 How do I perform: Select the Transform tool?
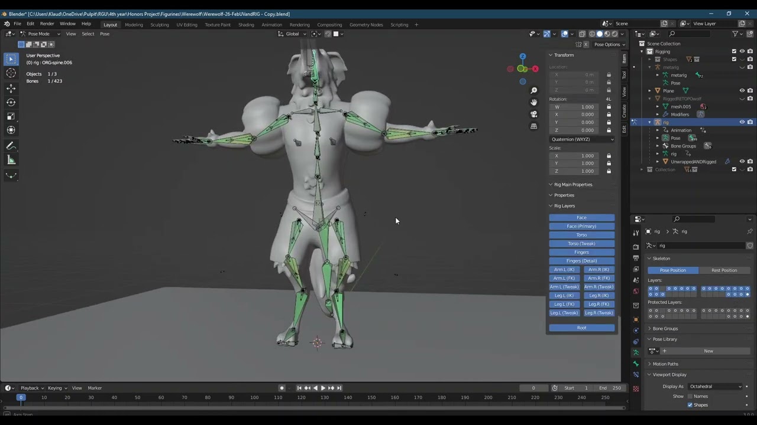click(x=11, y=130)
